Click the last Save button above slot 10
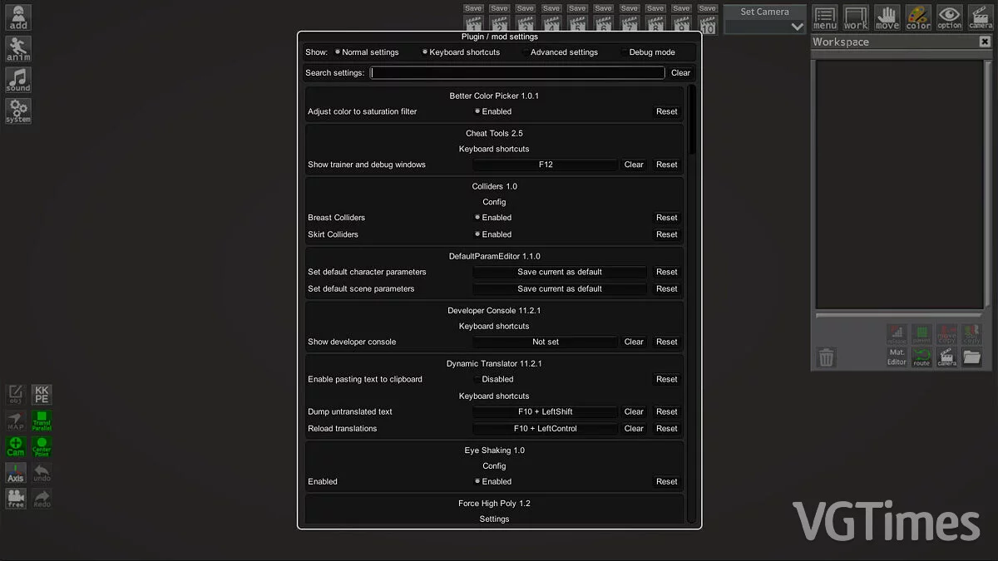This screenshot has height=561, width=998. 707,8
